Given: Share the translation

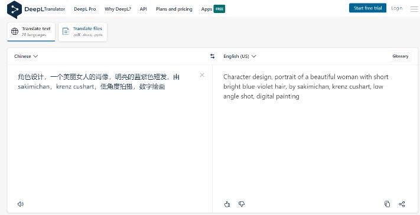Looking at the screenshot, I should tap(402, 204).
